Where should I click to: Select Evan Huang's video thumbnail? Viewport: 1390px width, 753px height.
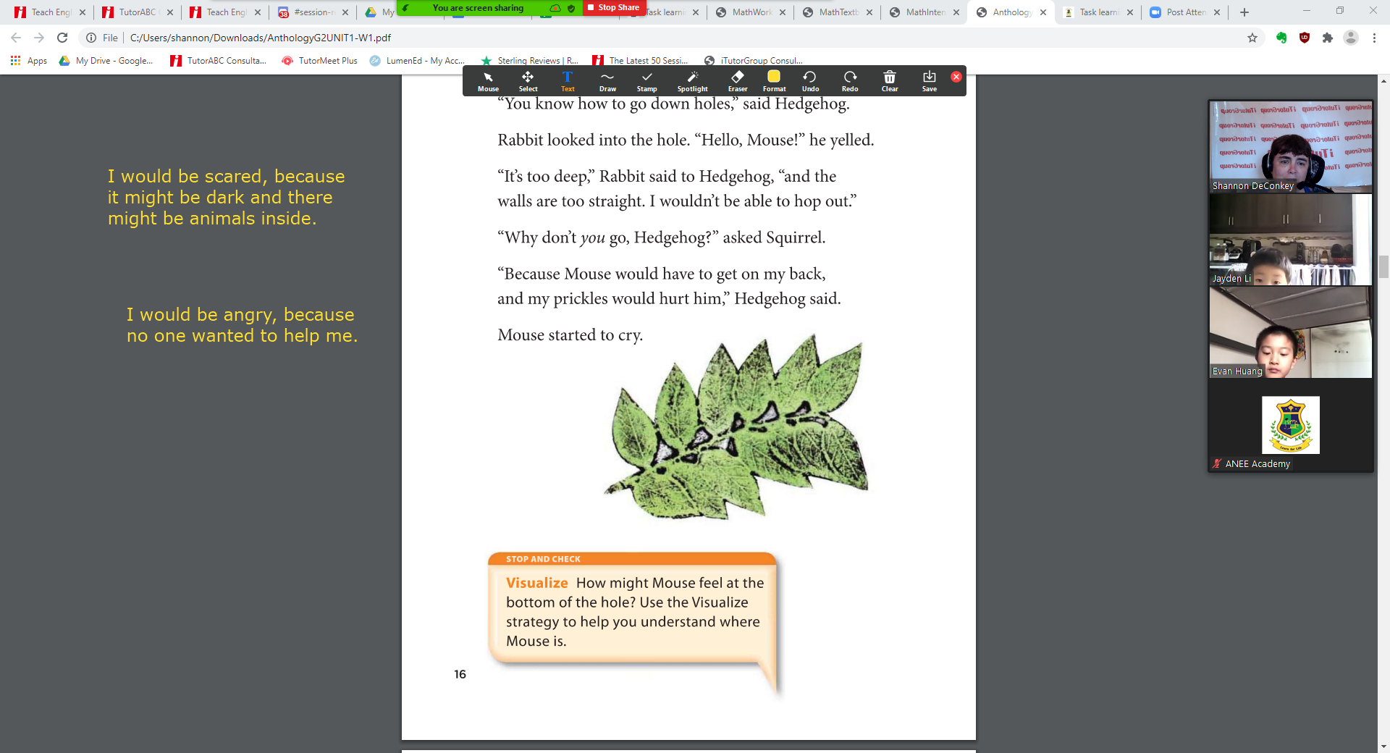1290,332
